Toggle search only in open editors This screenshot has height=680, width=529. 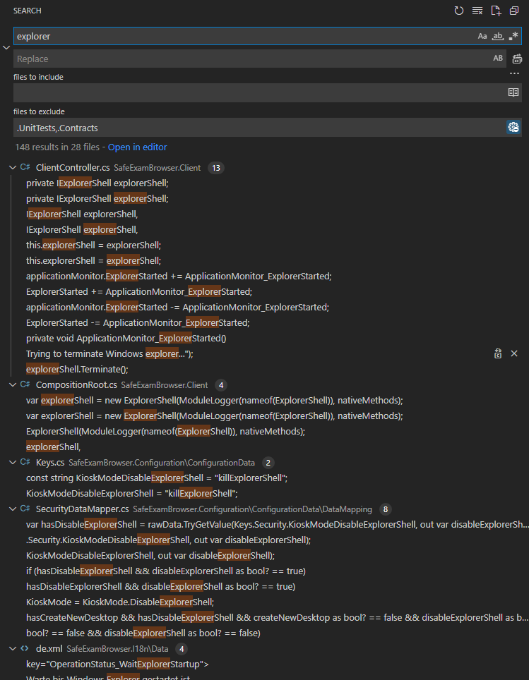pos(513,92)
